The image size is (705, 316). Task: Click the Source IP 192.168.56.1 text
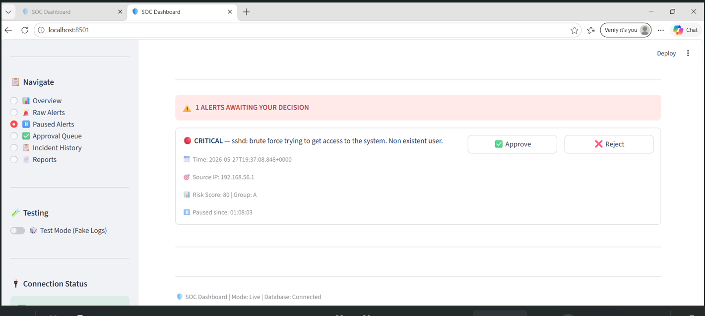point(223,177)
